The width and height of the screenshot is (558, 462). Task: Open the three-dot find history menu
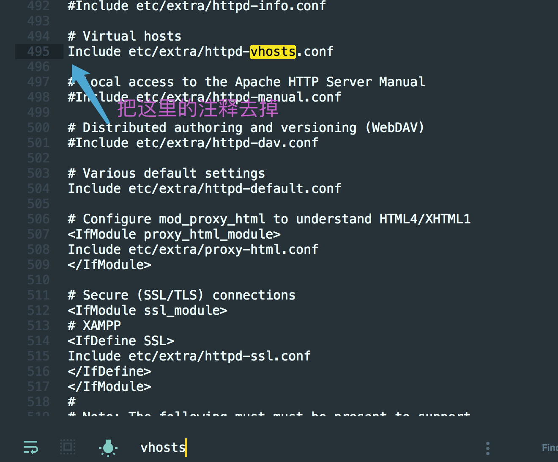pyautogui.click(x=488, y=448)
